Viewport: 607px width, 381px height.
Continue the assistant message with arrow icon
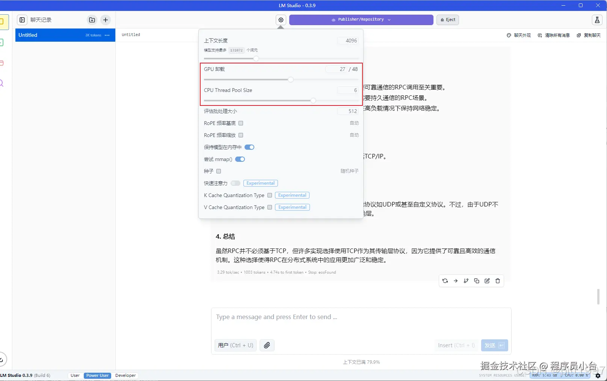(x=456, y=281)
